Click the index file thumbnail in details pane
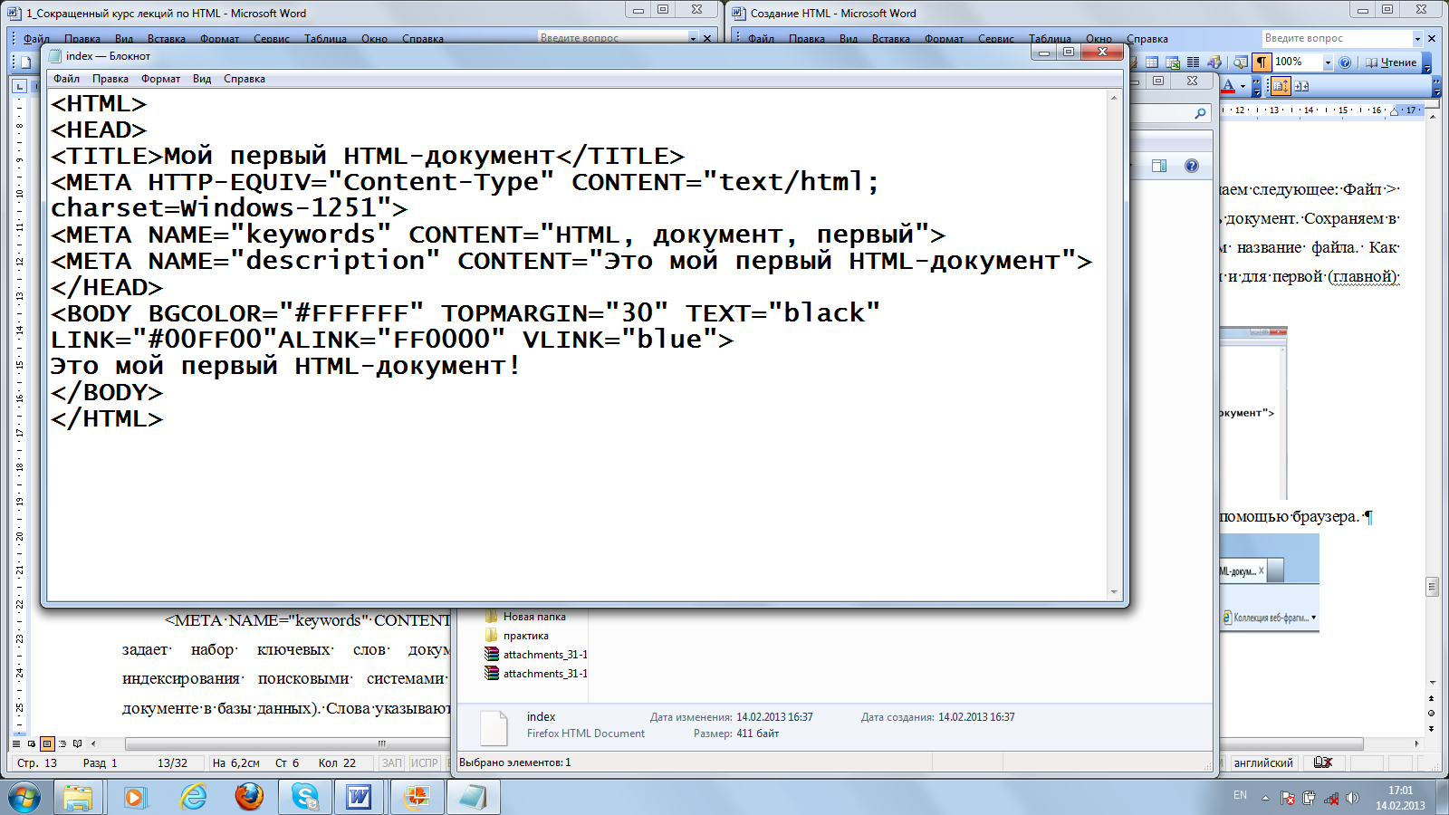The width and height of the screenshot is (1449, 815). coord(494,728)
